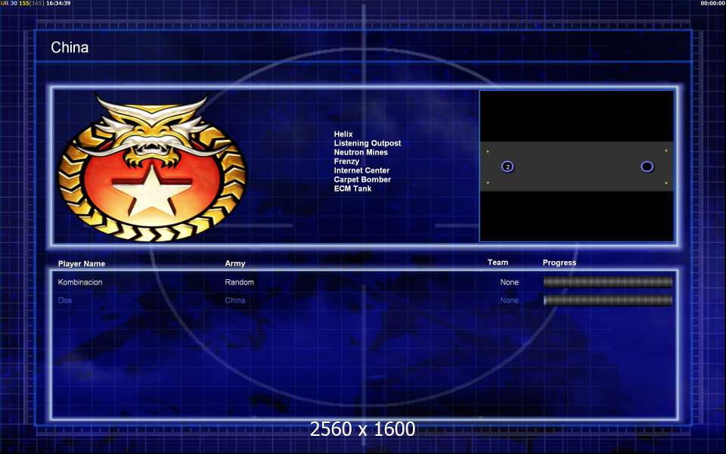Screen dimensions: 726x454
Task: Click the 16:34:39 clock readout
Action: [x=58, y=3]
